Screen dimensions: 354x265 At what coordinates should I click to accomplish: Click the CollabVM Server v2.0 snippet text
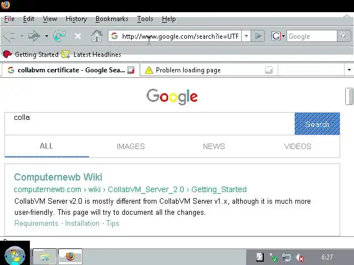pos(163,206)
